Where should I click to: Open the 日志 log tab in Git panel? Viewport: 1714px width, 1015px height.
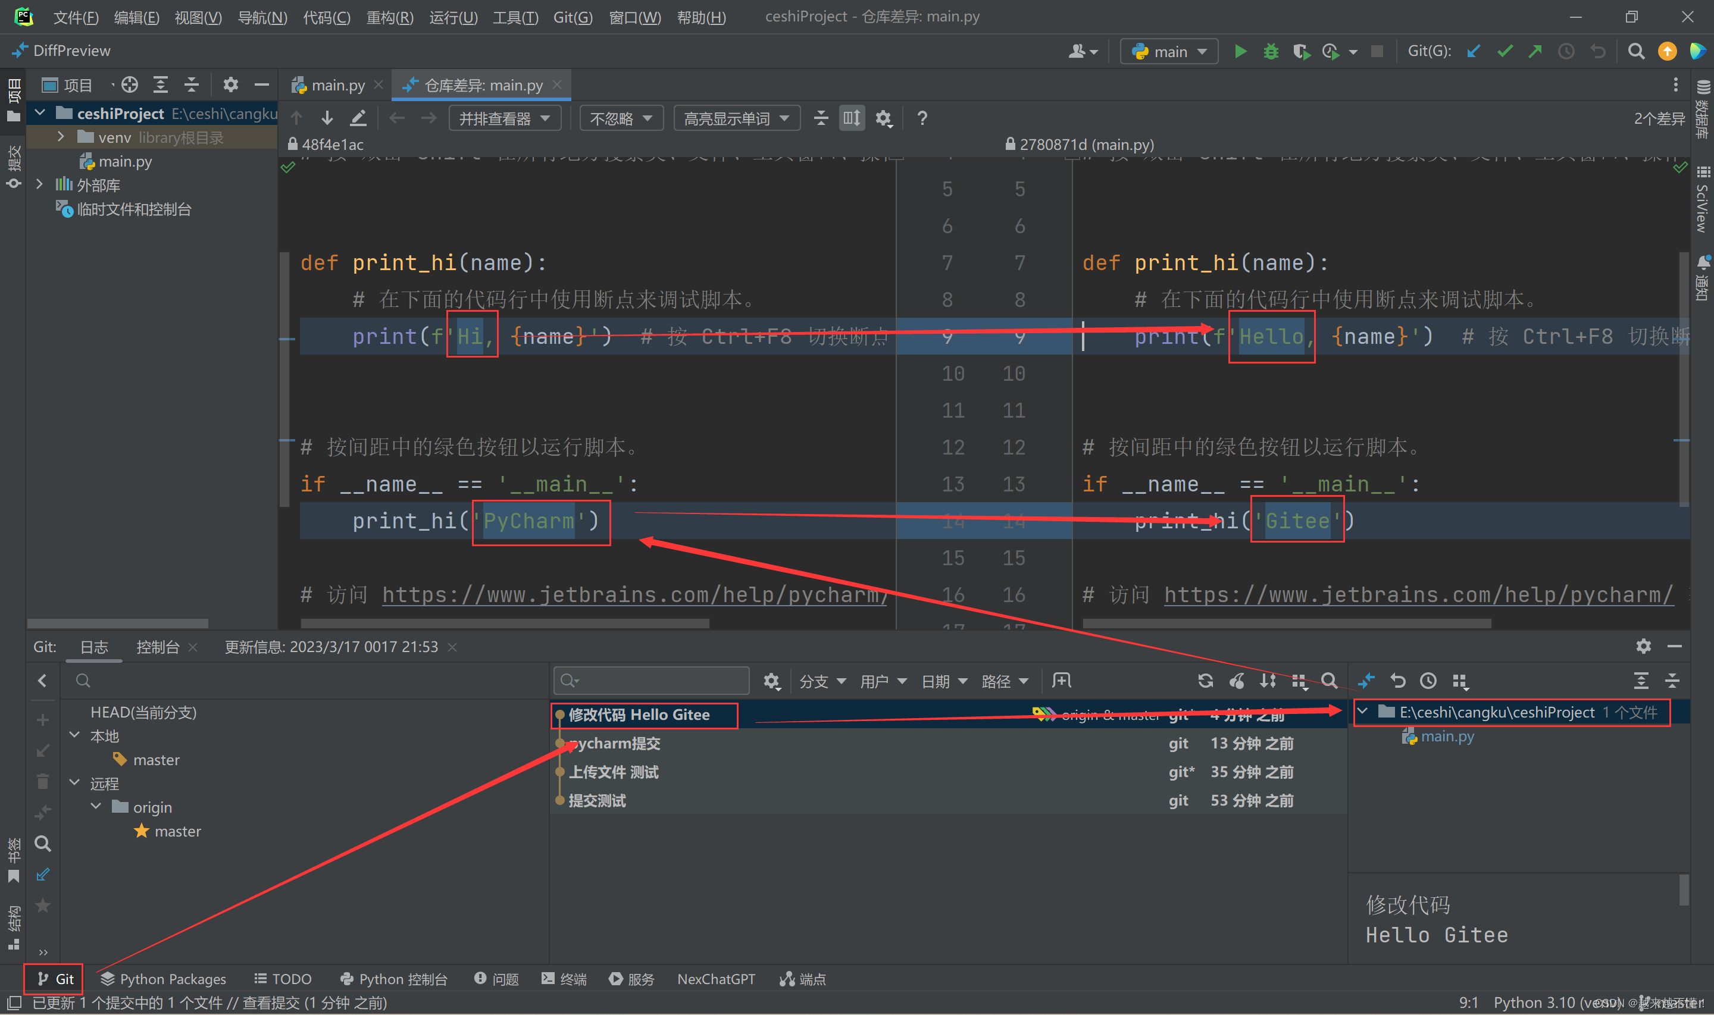[93, 647]
